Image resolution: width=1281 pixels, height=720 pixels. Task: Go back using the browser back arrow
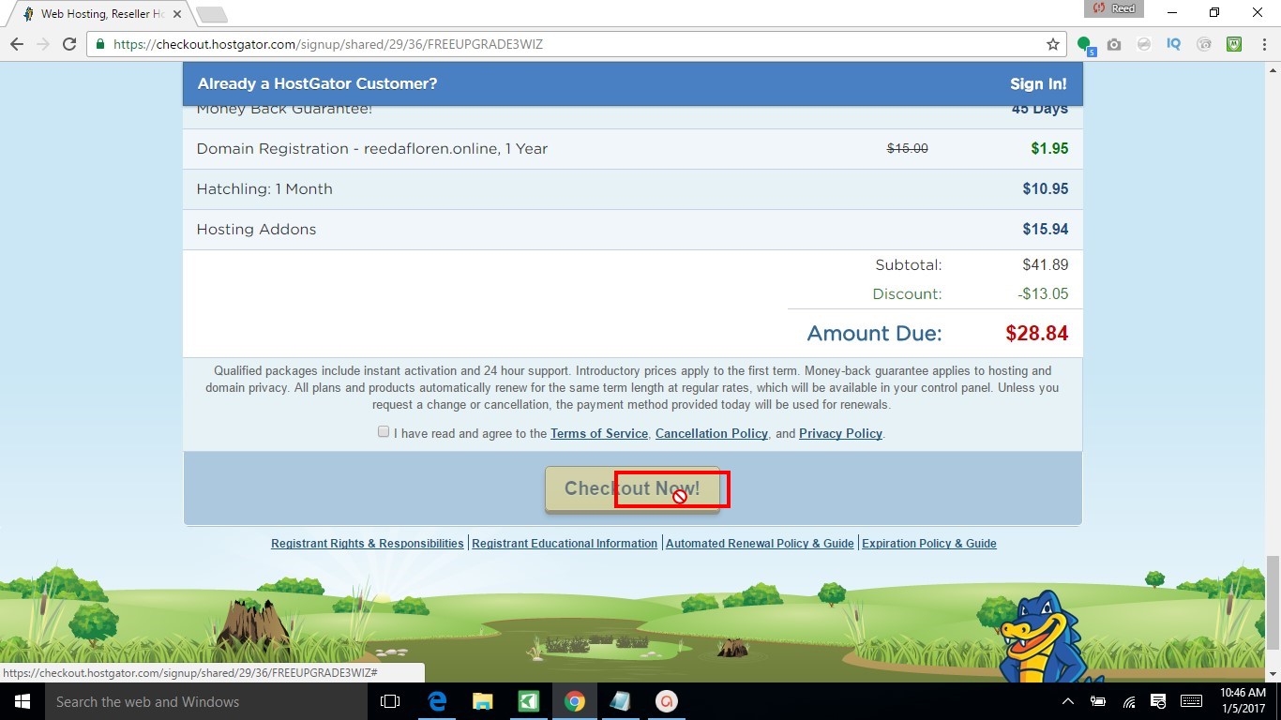17,44
